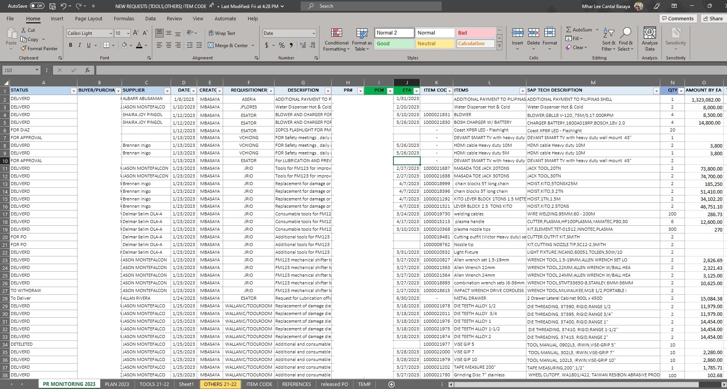Toggle the AutoSave switch
Image resolution: width=727 pixels, height=389 pixels.
37,6
